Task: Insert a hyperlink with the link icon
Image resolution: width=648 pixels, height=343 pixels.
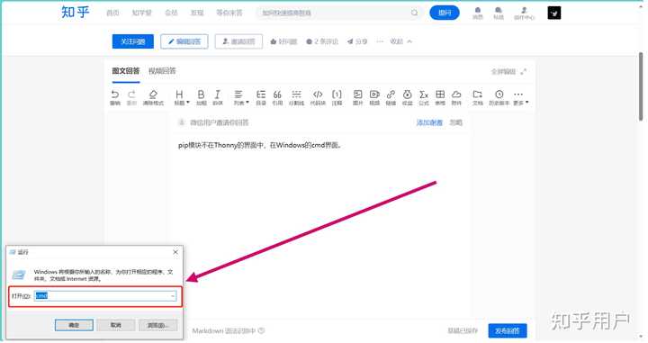Action: [x=391, y=97]
